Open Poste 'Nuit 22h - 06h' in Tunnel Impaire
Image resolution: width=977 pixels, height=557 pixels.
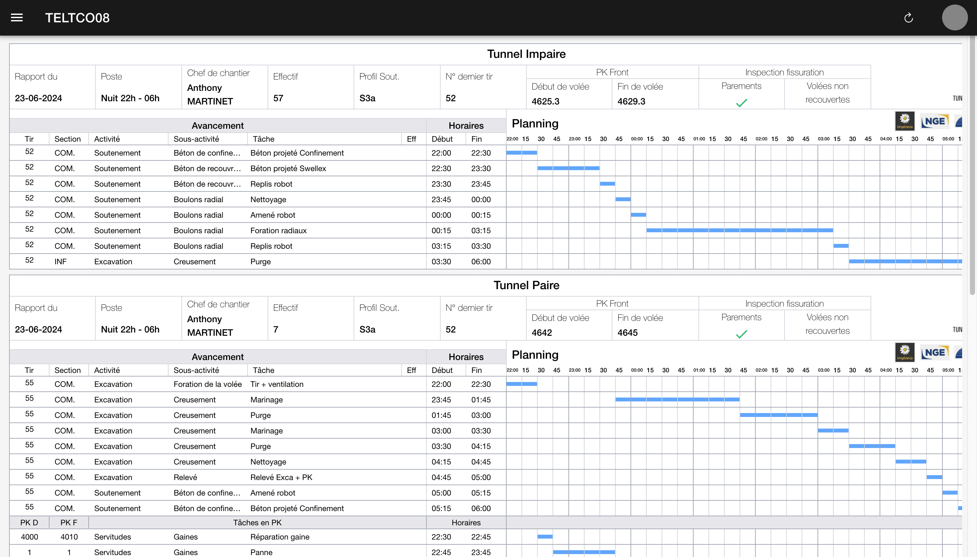130,98
